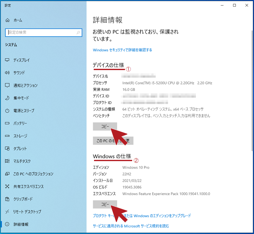Open the Multitasking icon entry
Viewport: 254px width, 234px height.
[7, 161]
